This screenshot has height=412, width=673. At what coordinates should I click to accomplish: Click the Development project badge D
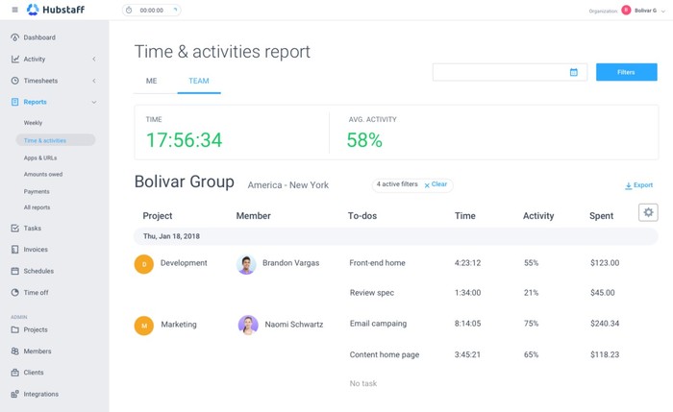click(x=144, y=264)
